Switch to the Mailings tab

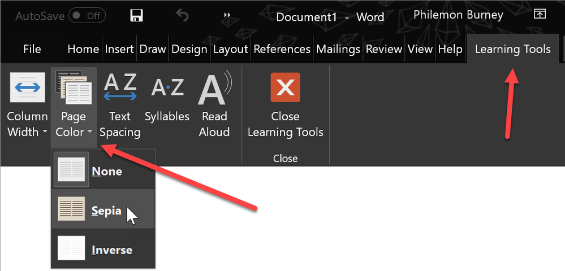click(338, 49)
